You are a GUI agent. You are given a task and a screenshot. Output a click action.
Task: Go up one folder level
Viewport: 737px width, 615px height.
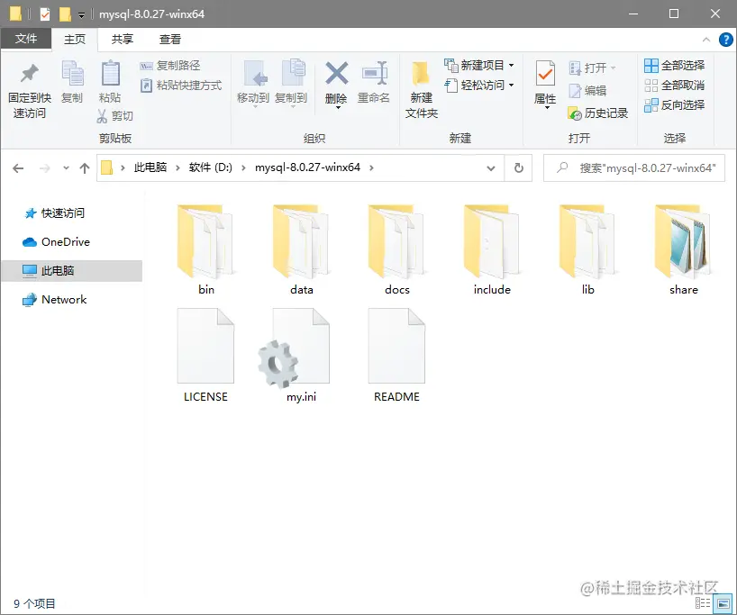click(85, 168)
